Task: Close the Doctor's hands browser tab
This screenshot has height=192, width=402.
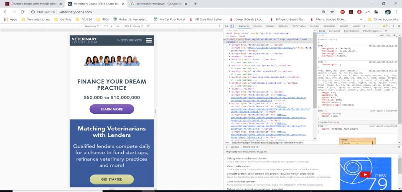Action: pyautogui.click(x=61, y=4)
